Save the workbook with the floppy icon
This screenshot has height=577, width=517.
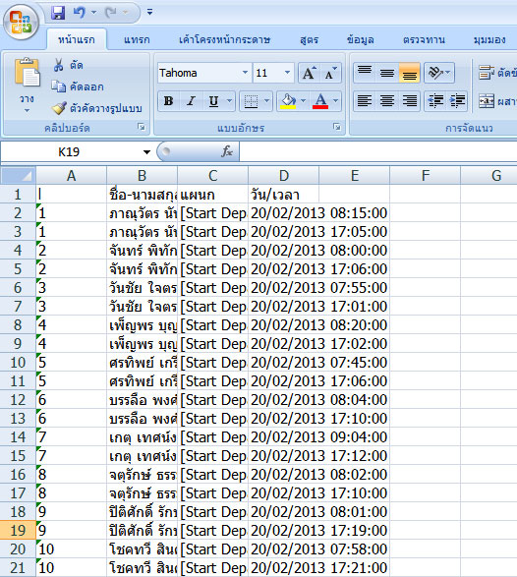point(58,13)
